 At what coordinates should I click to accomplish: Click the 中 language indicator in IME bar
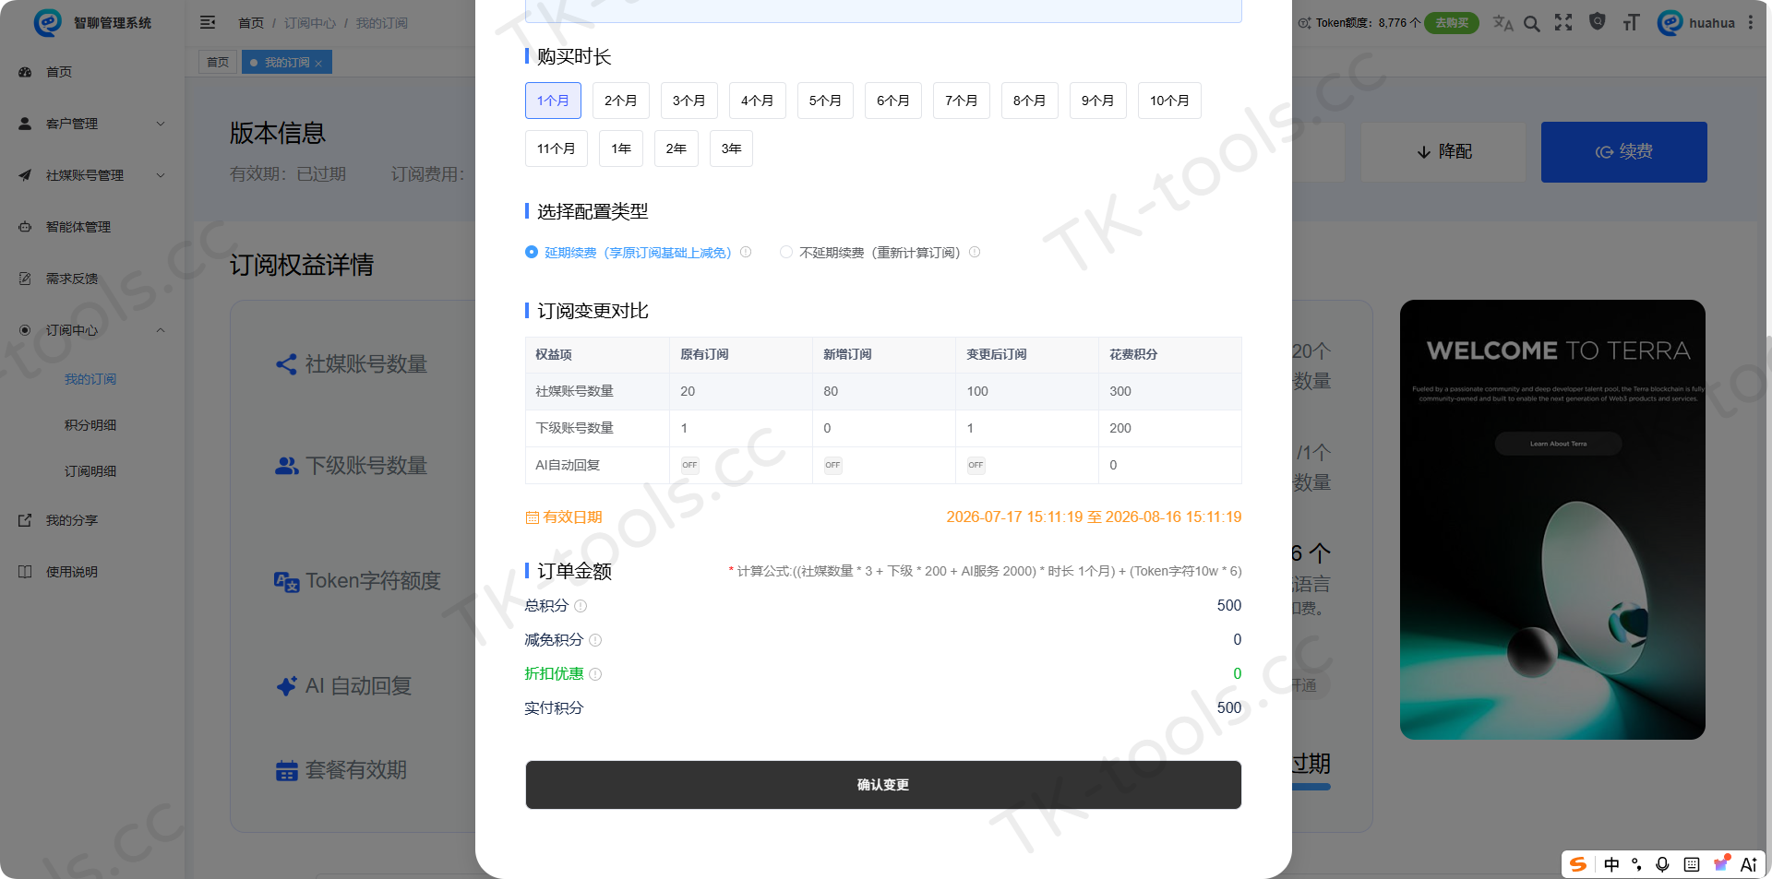(x=1611, y=864)
